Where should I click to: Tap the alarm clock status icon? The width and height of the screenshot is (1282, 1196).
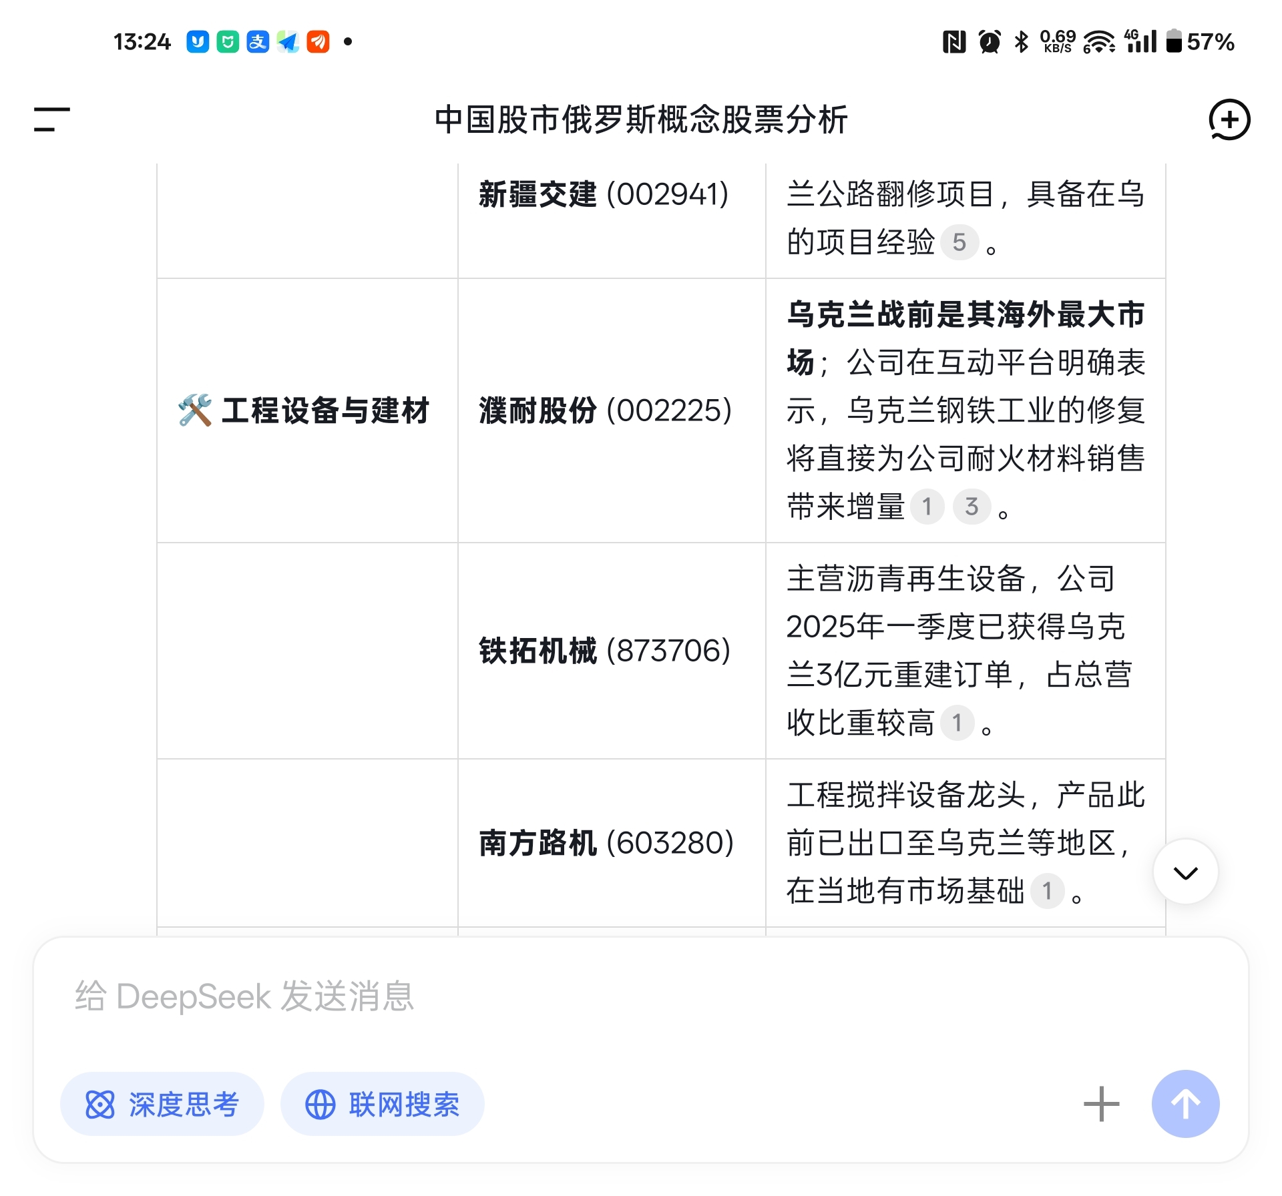(989, 41)
